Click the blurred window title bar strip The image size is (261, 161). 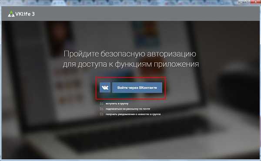coord(117,2)
